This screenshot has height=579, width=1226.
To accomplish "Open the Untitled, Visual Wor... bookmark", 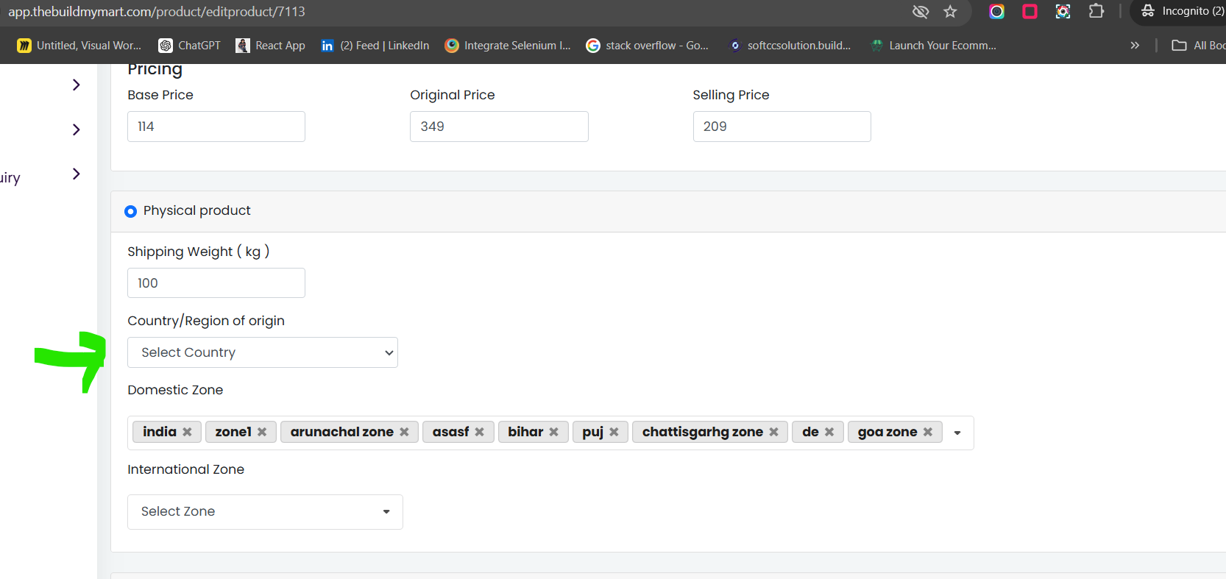I will 79,46.
